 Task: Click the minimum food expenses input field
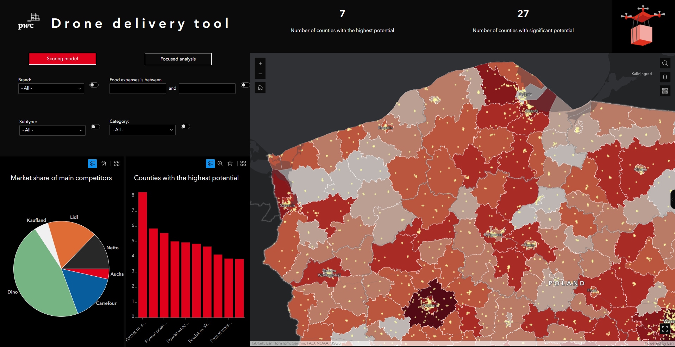pyautogui.click(x=138, y=89)
